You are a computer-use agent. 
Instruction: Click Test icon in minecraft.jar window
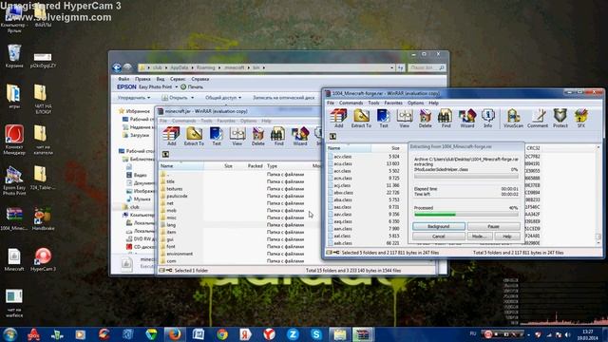tap(216, 136)
